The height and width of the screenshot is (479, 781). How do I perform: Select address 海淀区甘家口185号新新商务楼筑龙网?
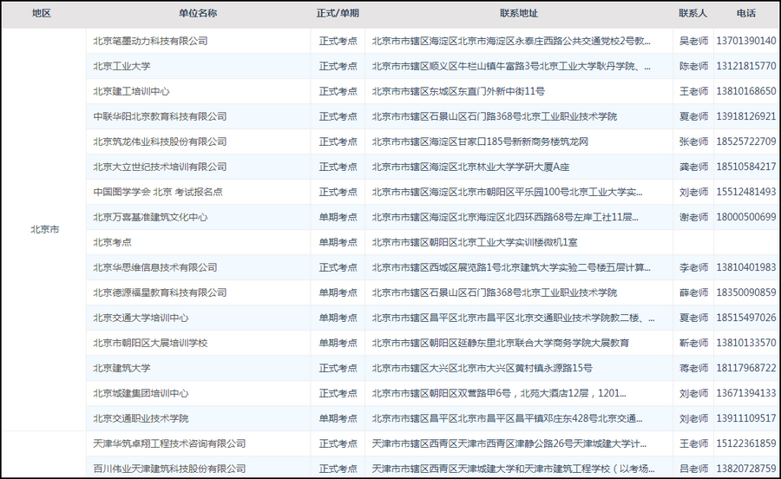tap(480, 142)
